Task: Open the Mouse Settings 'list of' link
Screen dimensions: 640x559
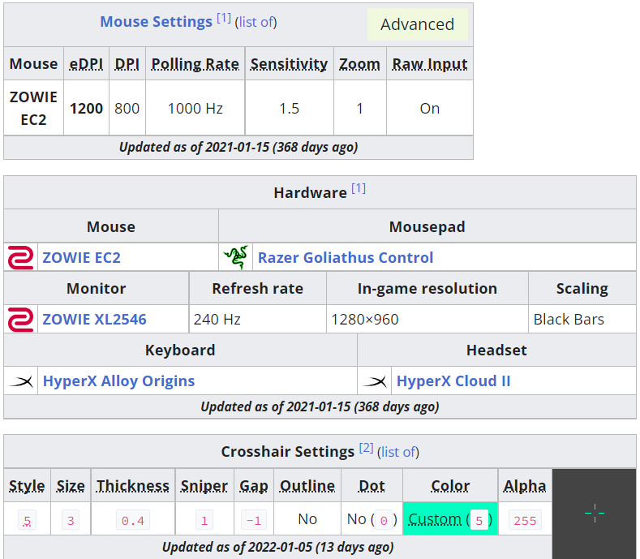Action: point(257,22)
